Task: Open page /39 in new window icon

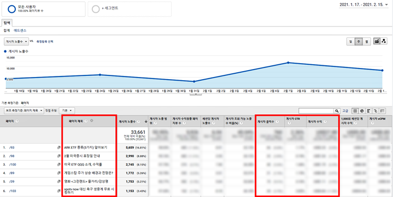Action: [59, 181]
